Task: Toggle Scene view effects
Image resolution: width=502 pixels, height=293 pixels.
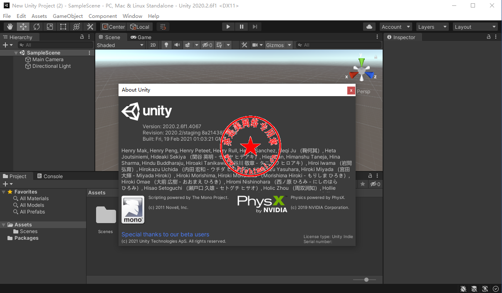Action: [x=188, y=45]
